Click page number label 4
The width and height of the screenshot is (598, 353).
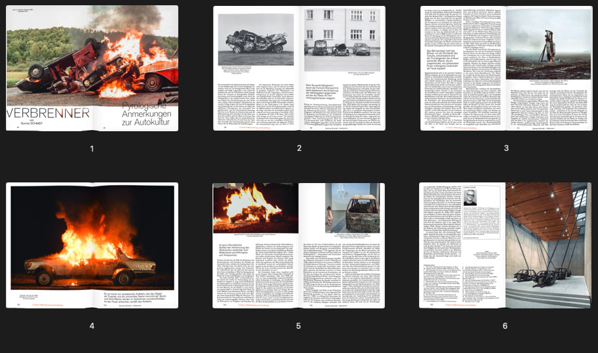[91, 326]
